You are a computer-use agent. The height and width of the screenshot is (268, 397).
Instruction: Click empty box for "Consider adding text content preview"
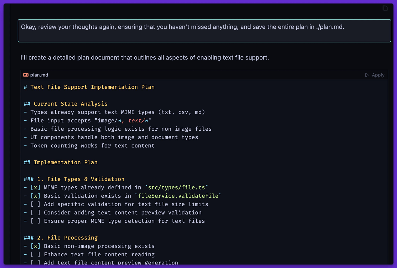(35, 213)
